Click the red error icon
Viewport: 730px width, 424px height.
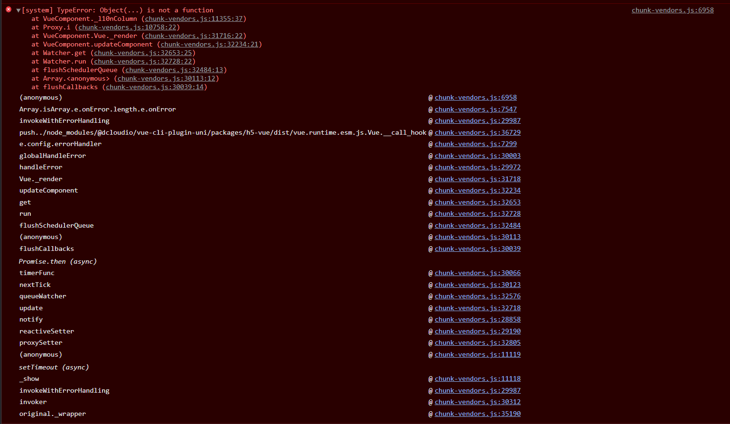point(9,9)
